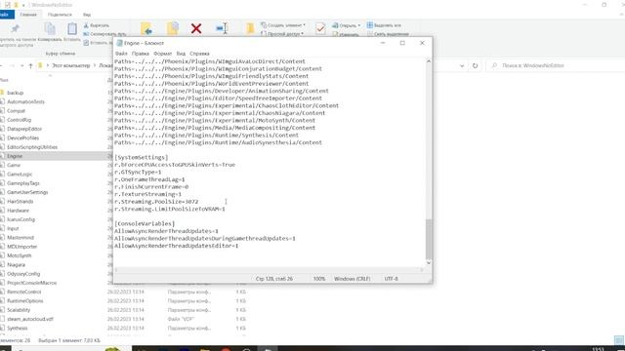Open Notepad Формат menu

pyautogui.click(x=163, y=54)
